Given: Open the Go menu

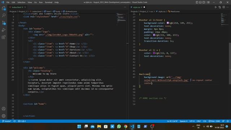Looking at the screenshot, I should click(x=35, y=3).
